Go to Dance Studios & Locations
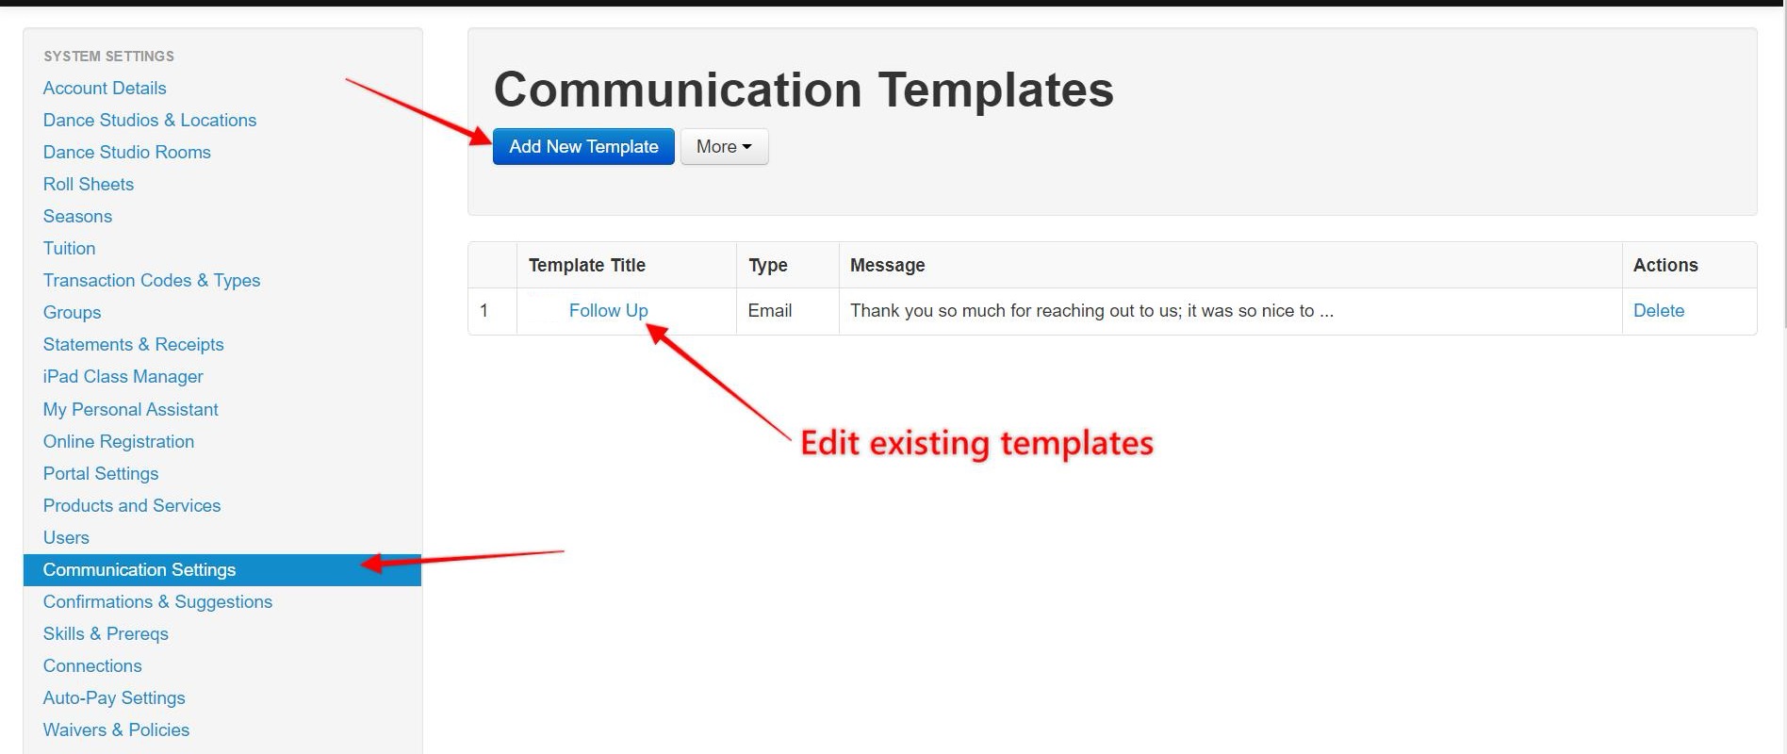1787x754 pixels. pos(149,120)
